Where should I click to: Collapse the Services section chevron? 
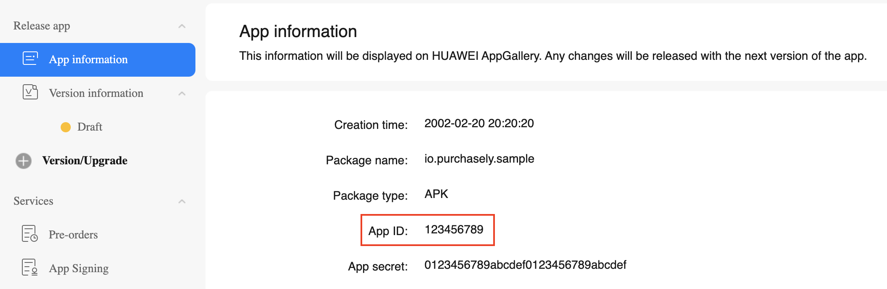point(182,201)
